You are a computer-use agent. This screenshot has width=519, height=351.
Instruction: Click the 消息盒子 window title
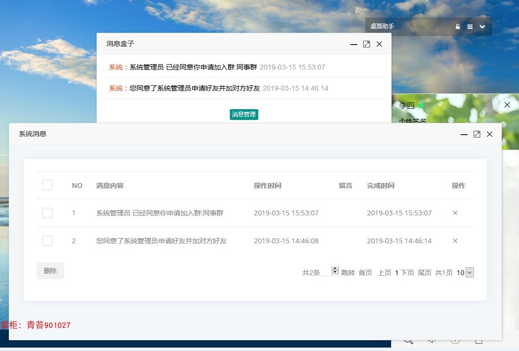pyautogui.click(x=120, y=44)
